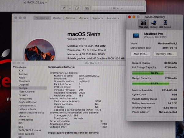Viewport: 184px width, 138px height.
Task: Select SCSI parallelo in the sidebar
Action: tap(26, 134)
